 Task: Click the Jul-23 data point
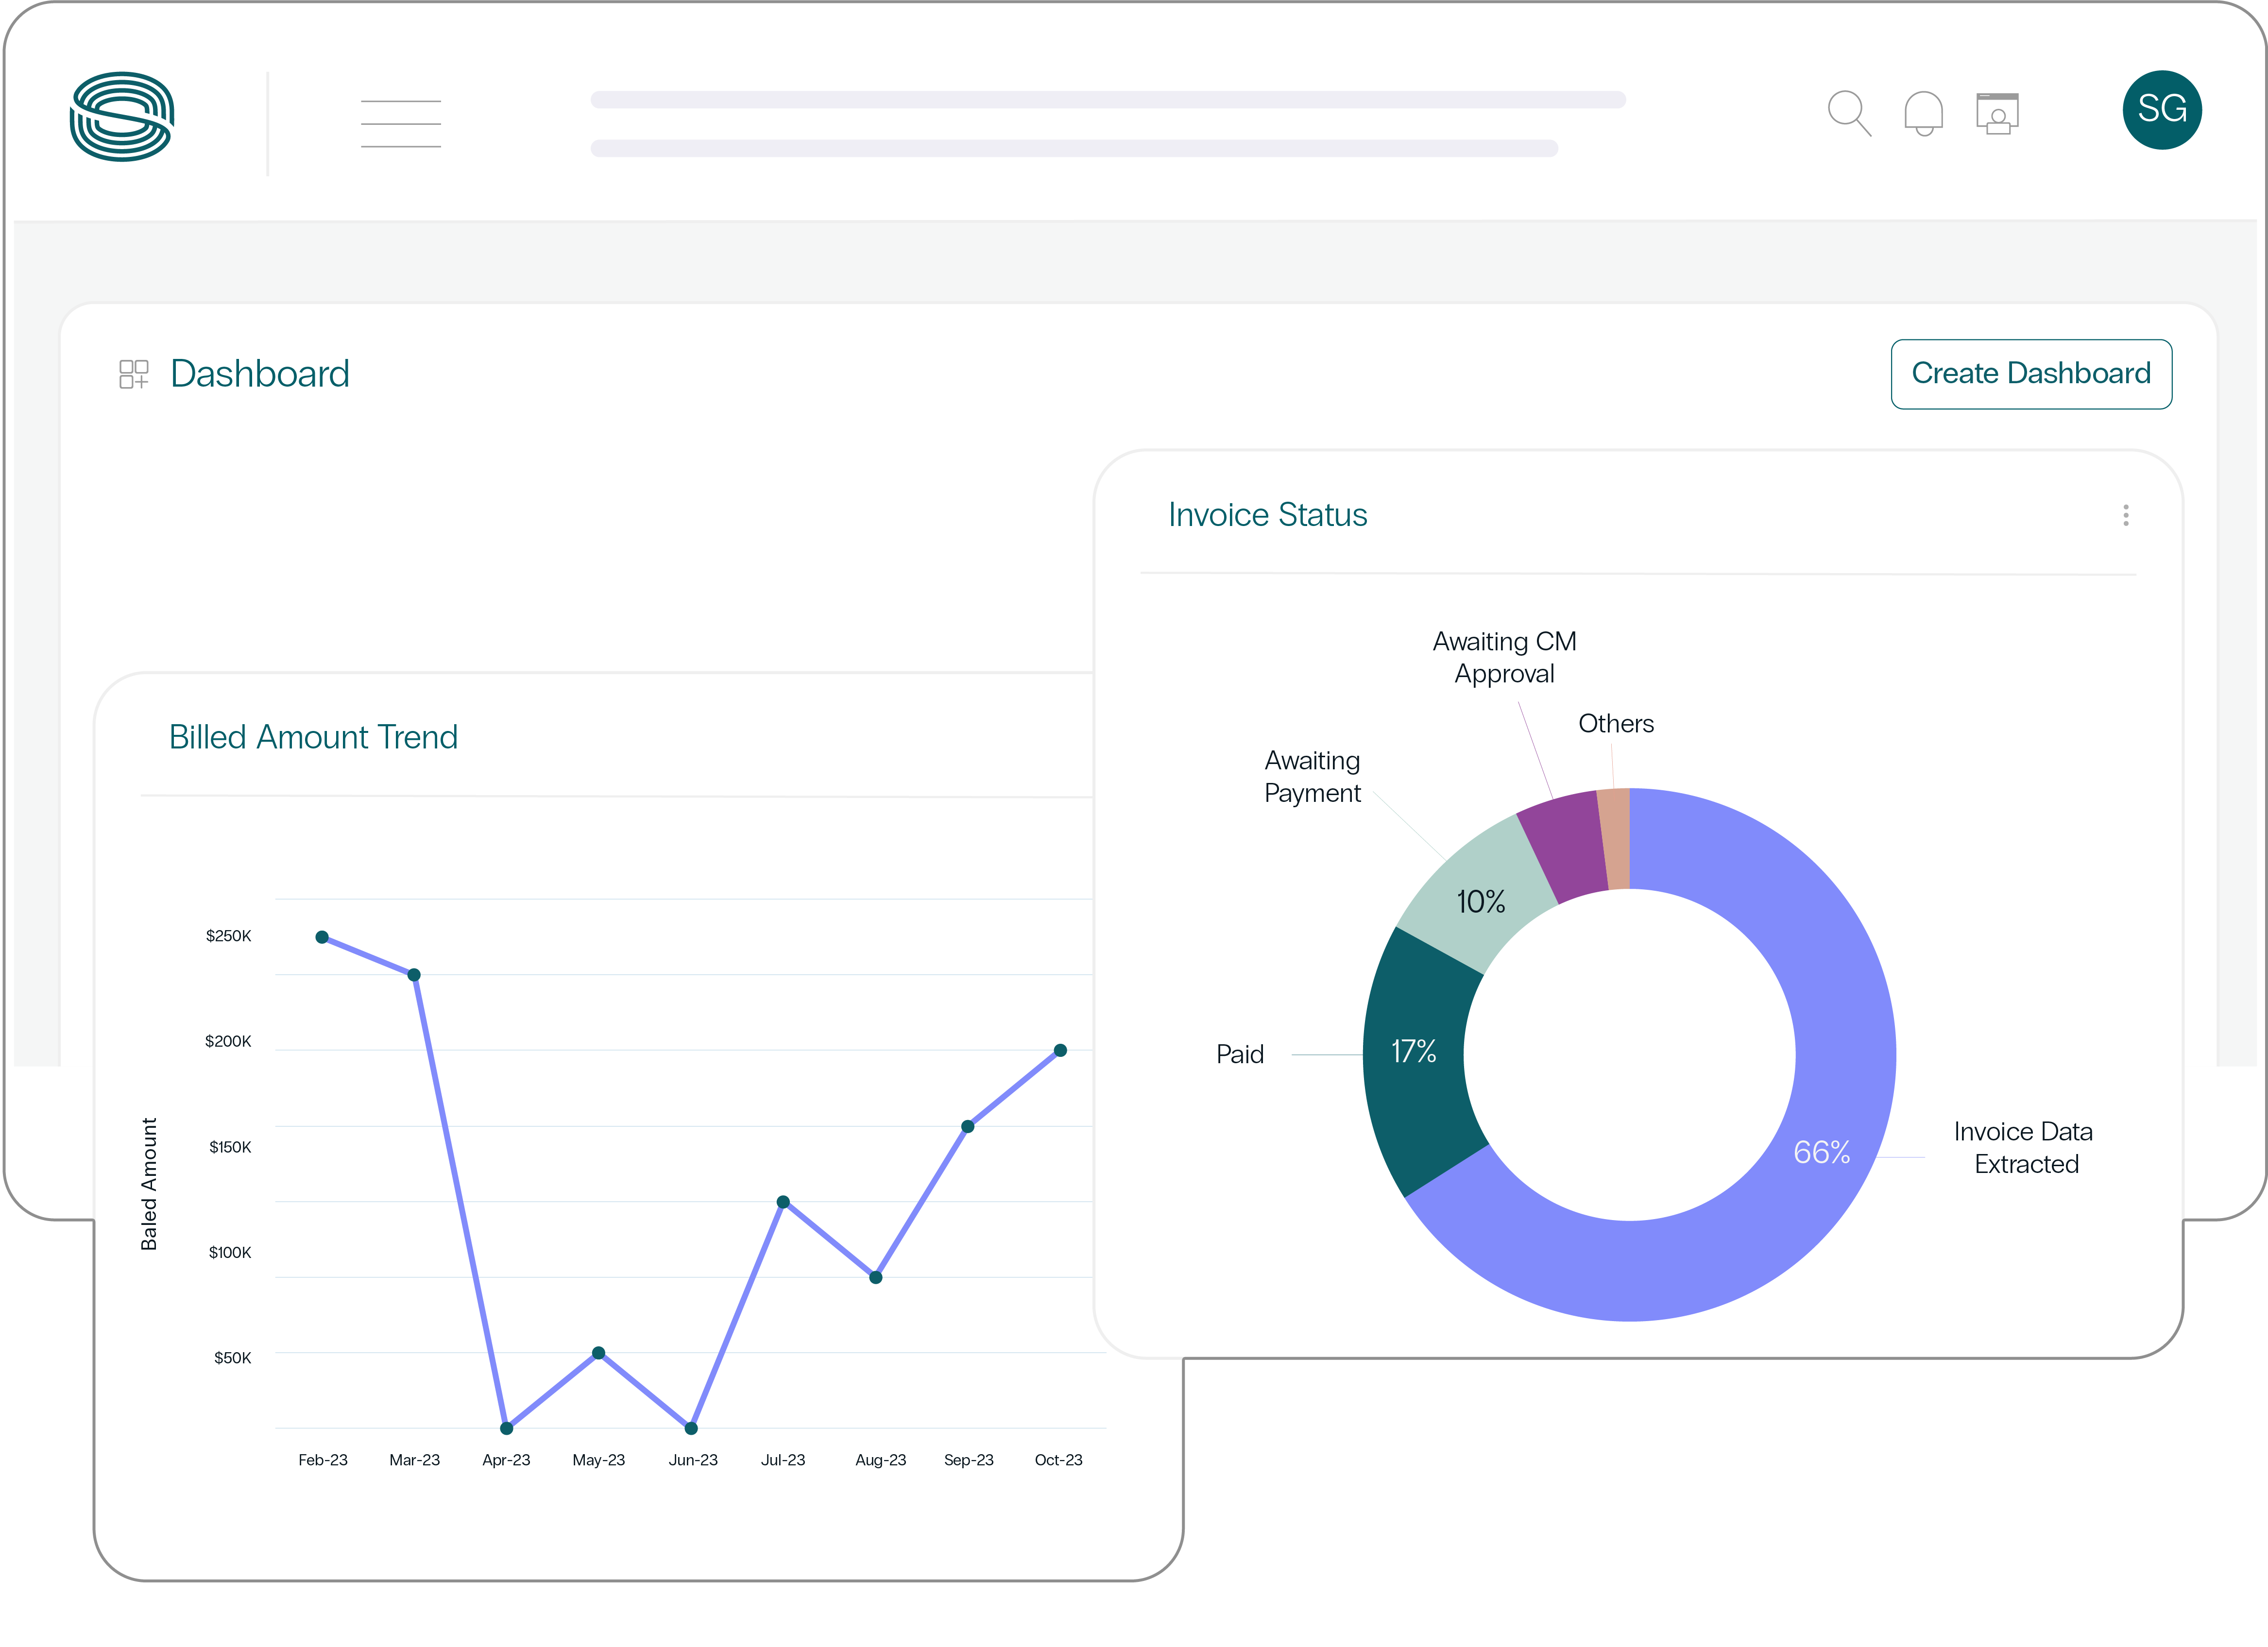783,1202
